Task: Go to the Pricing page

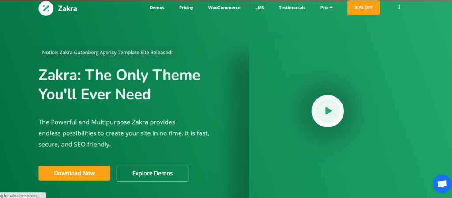Action: pyautogui.click(x=186, y=8)
